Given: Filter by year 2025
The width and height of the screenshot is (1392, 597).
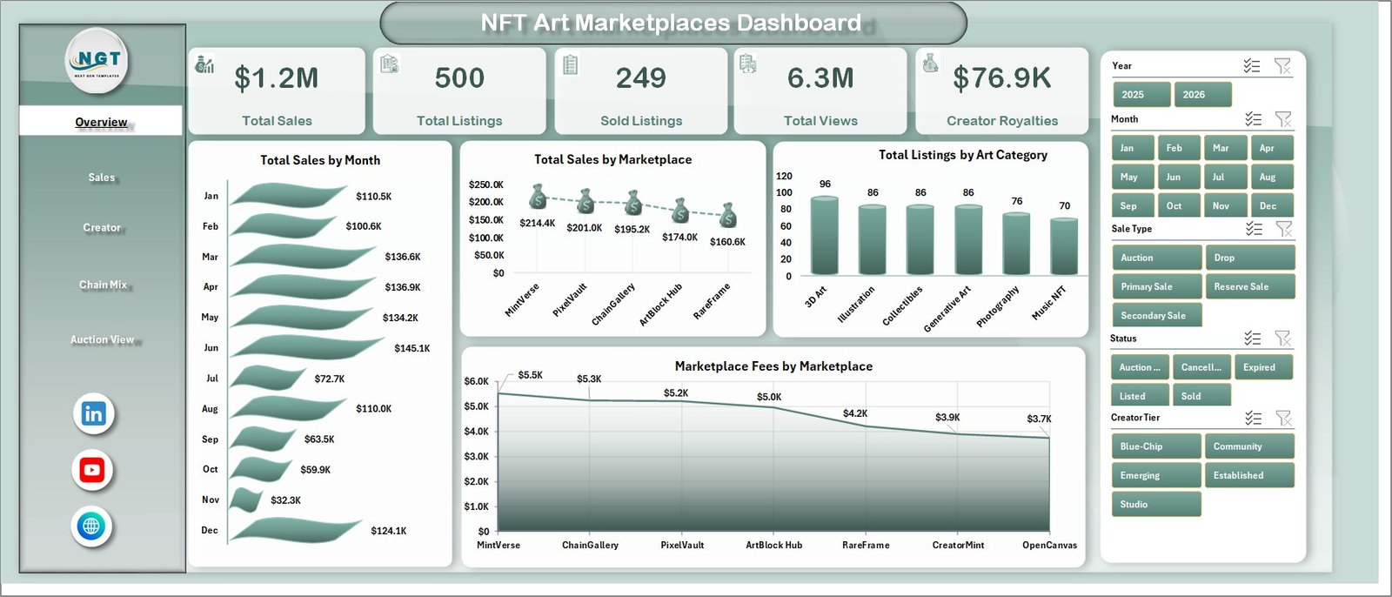Looking at the screenshot, I should (1141, 95).
